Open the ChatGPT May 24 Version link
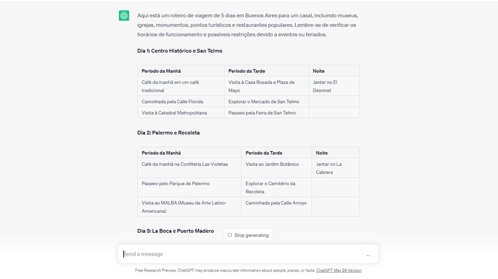 point(339,270)
